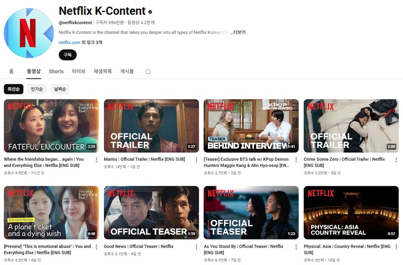Viewport: 403px width, 265px height.
Task: Open the Fateful Encounter video thumbnail
Action: (51, 126)
